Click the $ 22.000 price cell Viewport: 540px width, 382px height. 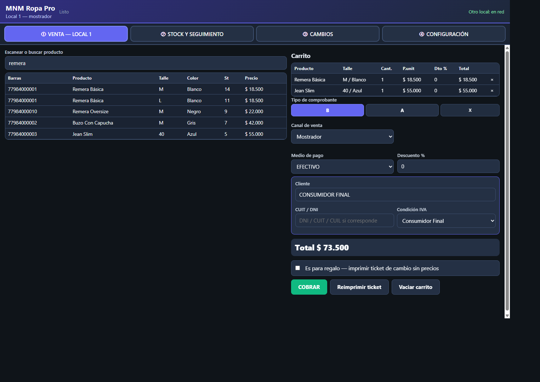coord(254,111)
